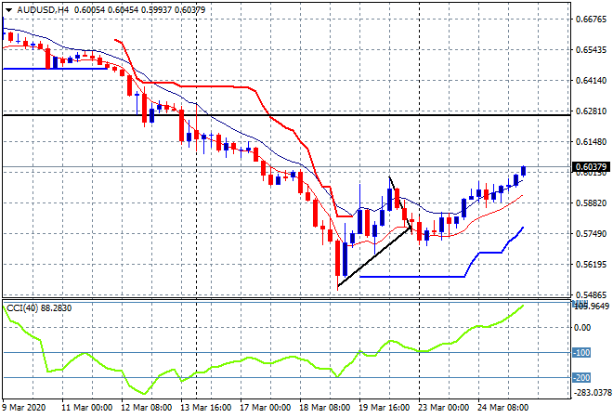Click the 19 Mar 16:00 time label

point(384,408)
